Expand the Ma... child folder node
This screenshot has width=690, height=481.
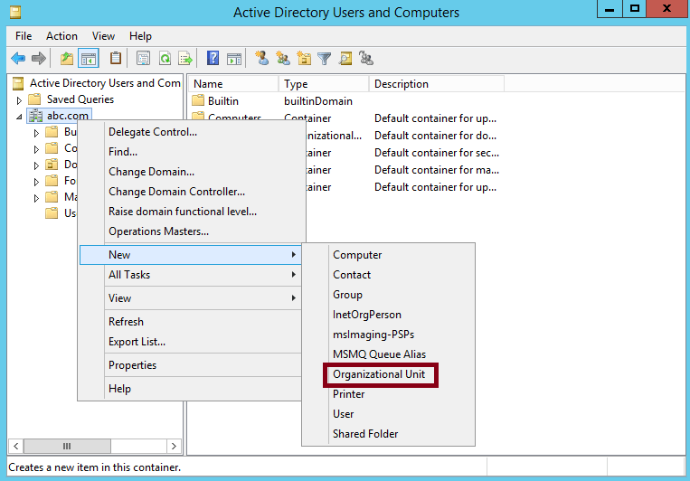point(36,198)
